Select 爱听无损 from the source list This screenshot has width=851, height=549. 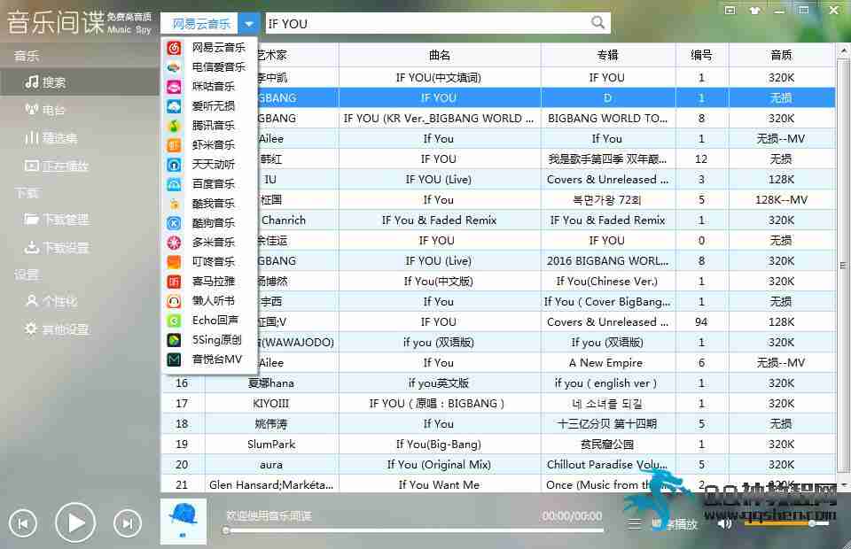click(209, 106)
